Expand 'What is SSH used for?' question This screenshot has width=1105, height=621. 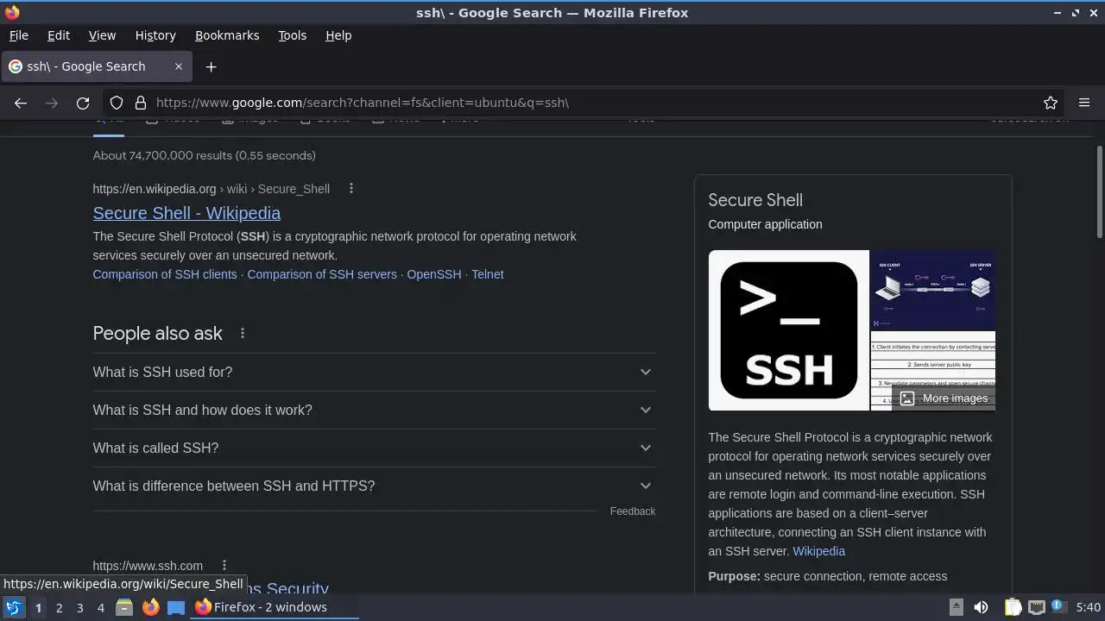tap(374, 372)
